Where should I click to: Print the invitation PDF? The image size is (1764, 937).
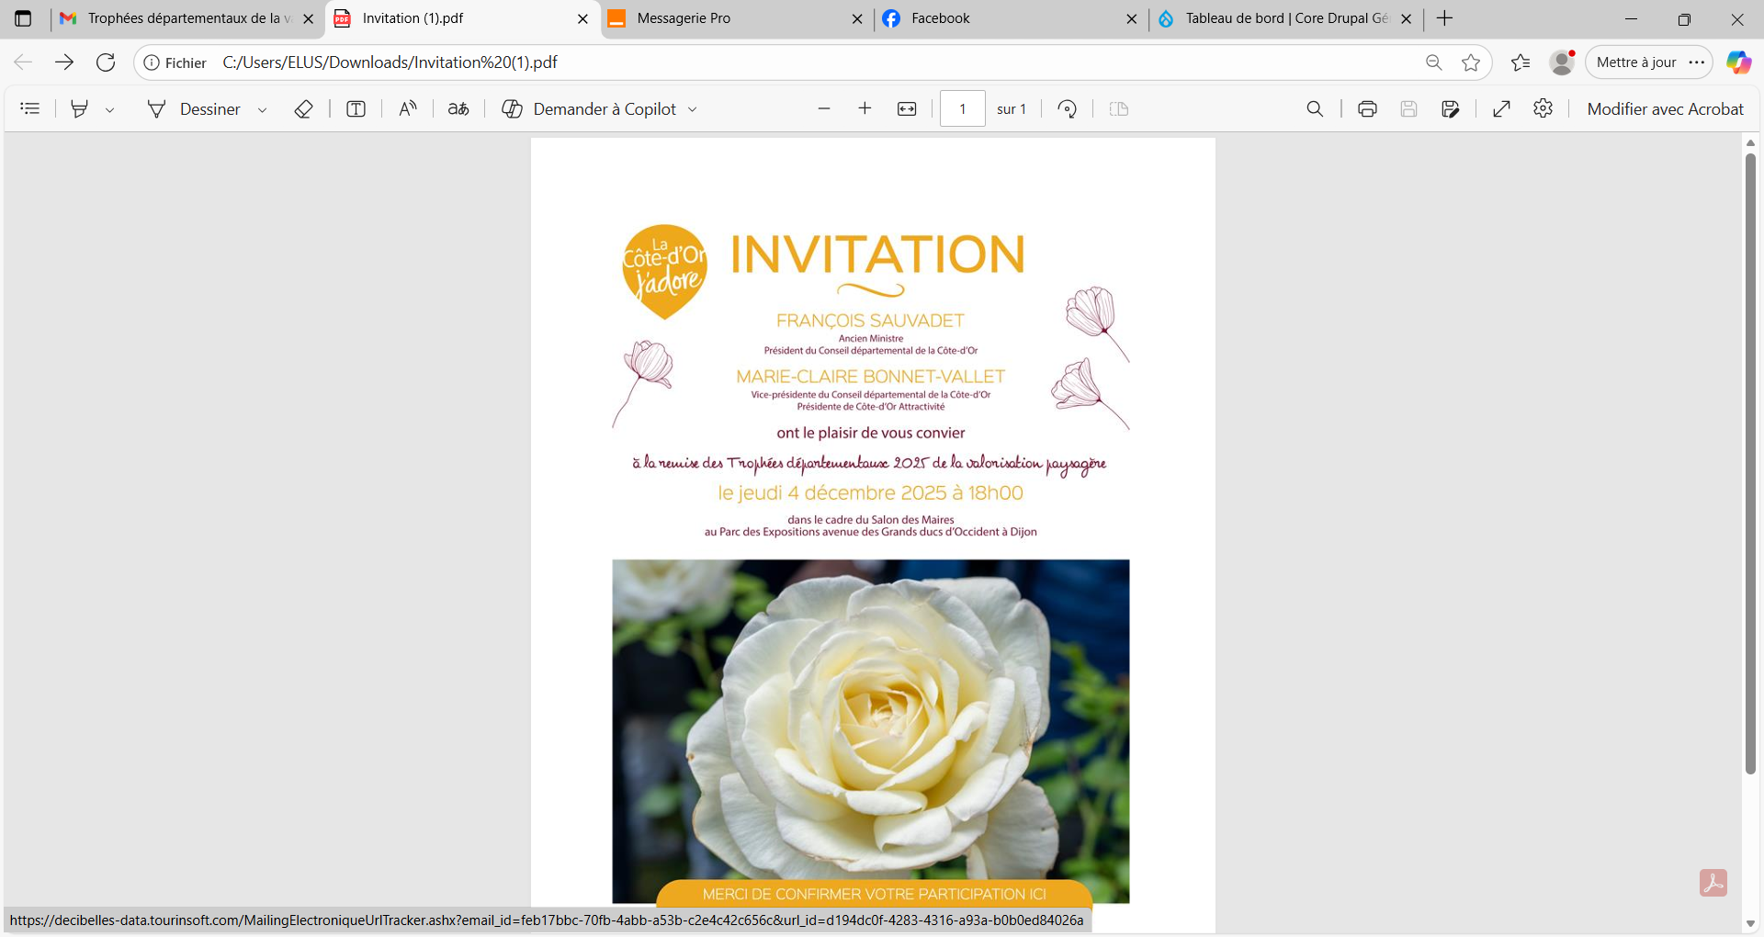(1367, 108)
